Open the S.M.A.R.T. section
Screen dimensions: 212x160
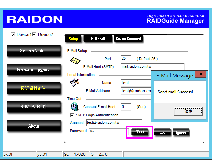(x=34, y=107)
